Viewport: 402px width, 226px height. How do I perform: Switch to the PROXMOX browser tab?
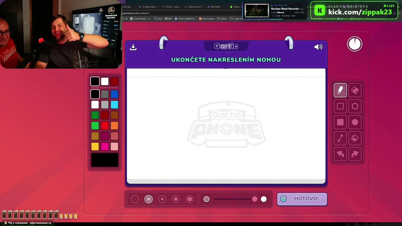[x=214, y=7]
